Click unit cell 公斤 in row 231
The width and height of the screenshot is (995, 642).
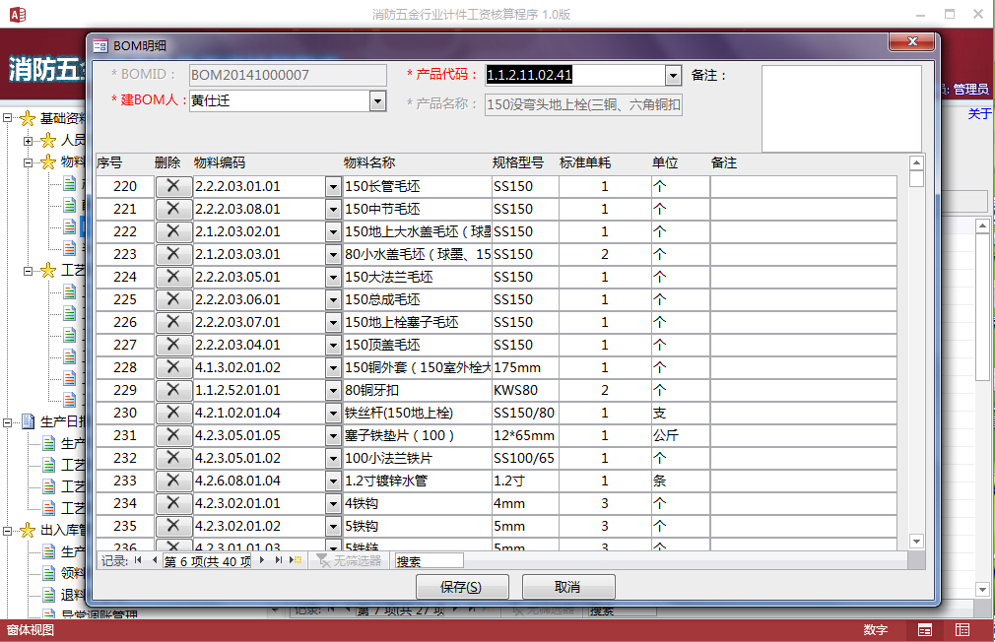click(x=681, y=436)
